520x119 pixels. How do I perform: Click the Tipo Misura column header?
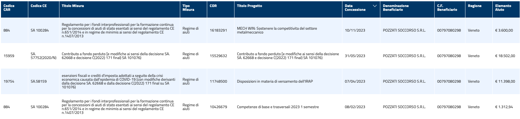188,8
